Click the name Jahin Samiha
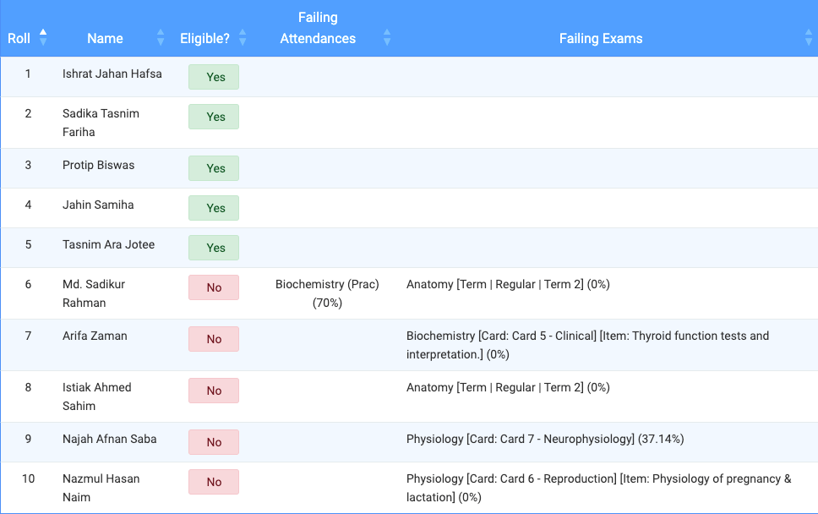 pos(98,205)
